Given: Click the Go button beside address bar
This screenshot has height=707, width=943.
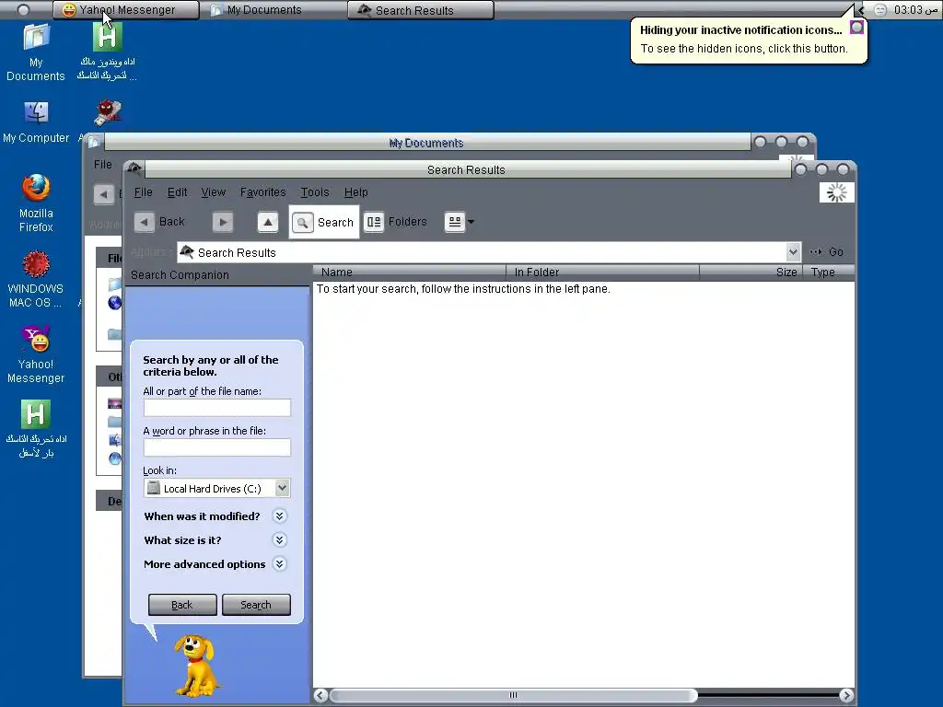Looking at the screenshot, I should 827,252.
